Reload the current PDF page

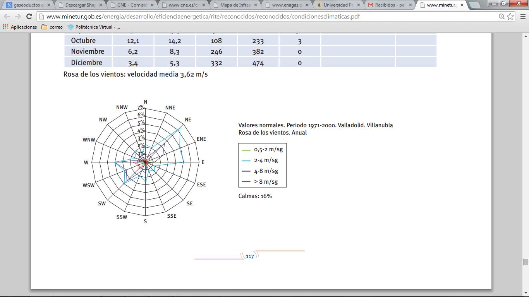[x=29, y=17]
